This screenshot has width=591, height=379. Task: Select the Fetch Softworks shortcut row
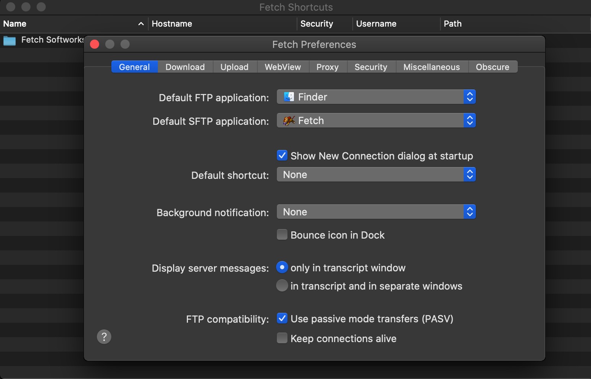42,40
